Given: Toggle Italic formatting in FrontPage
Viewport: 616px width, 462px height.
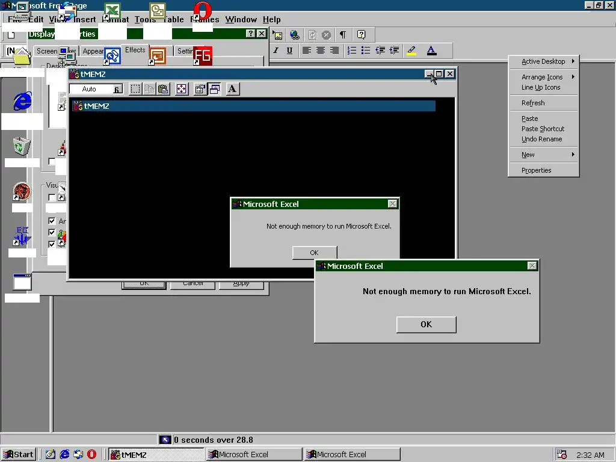Looking at the screenshot, I should point(276,51).
